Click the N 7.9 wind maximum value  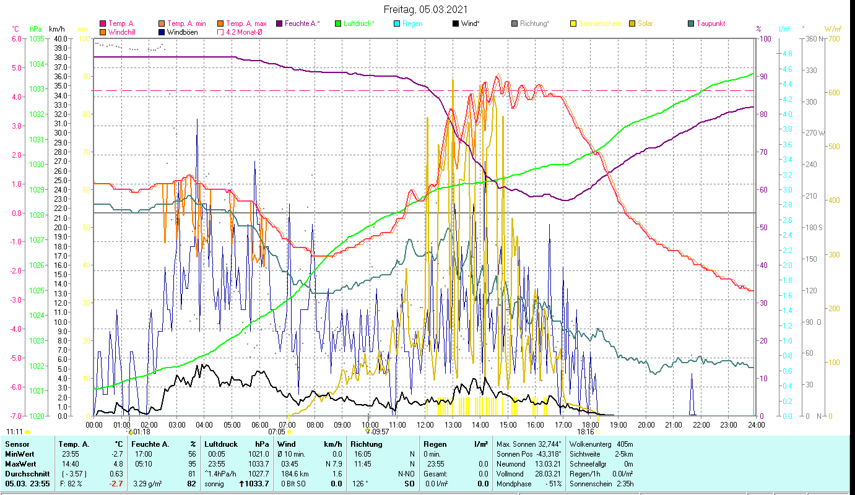click(334, 463)
